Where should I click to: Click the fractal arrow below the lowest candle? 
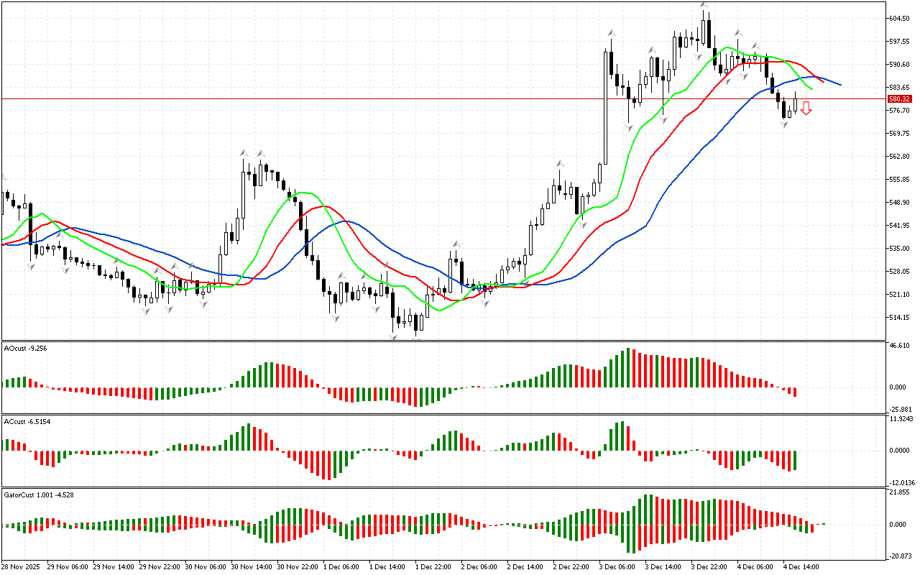click(395, 337)
